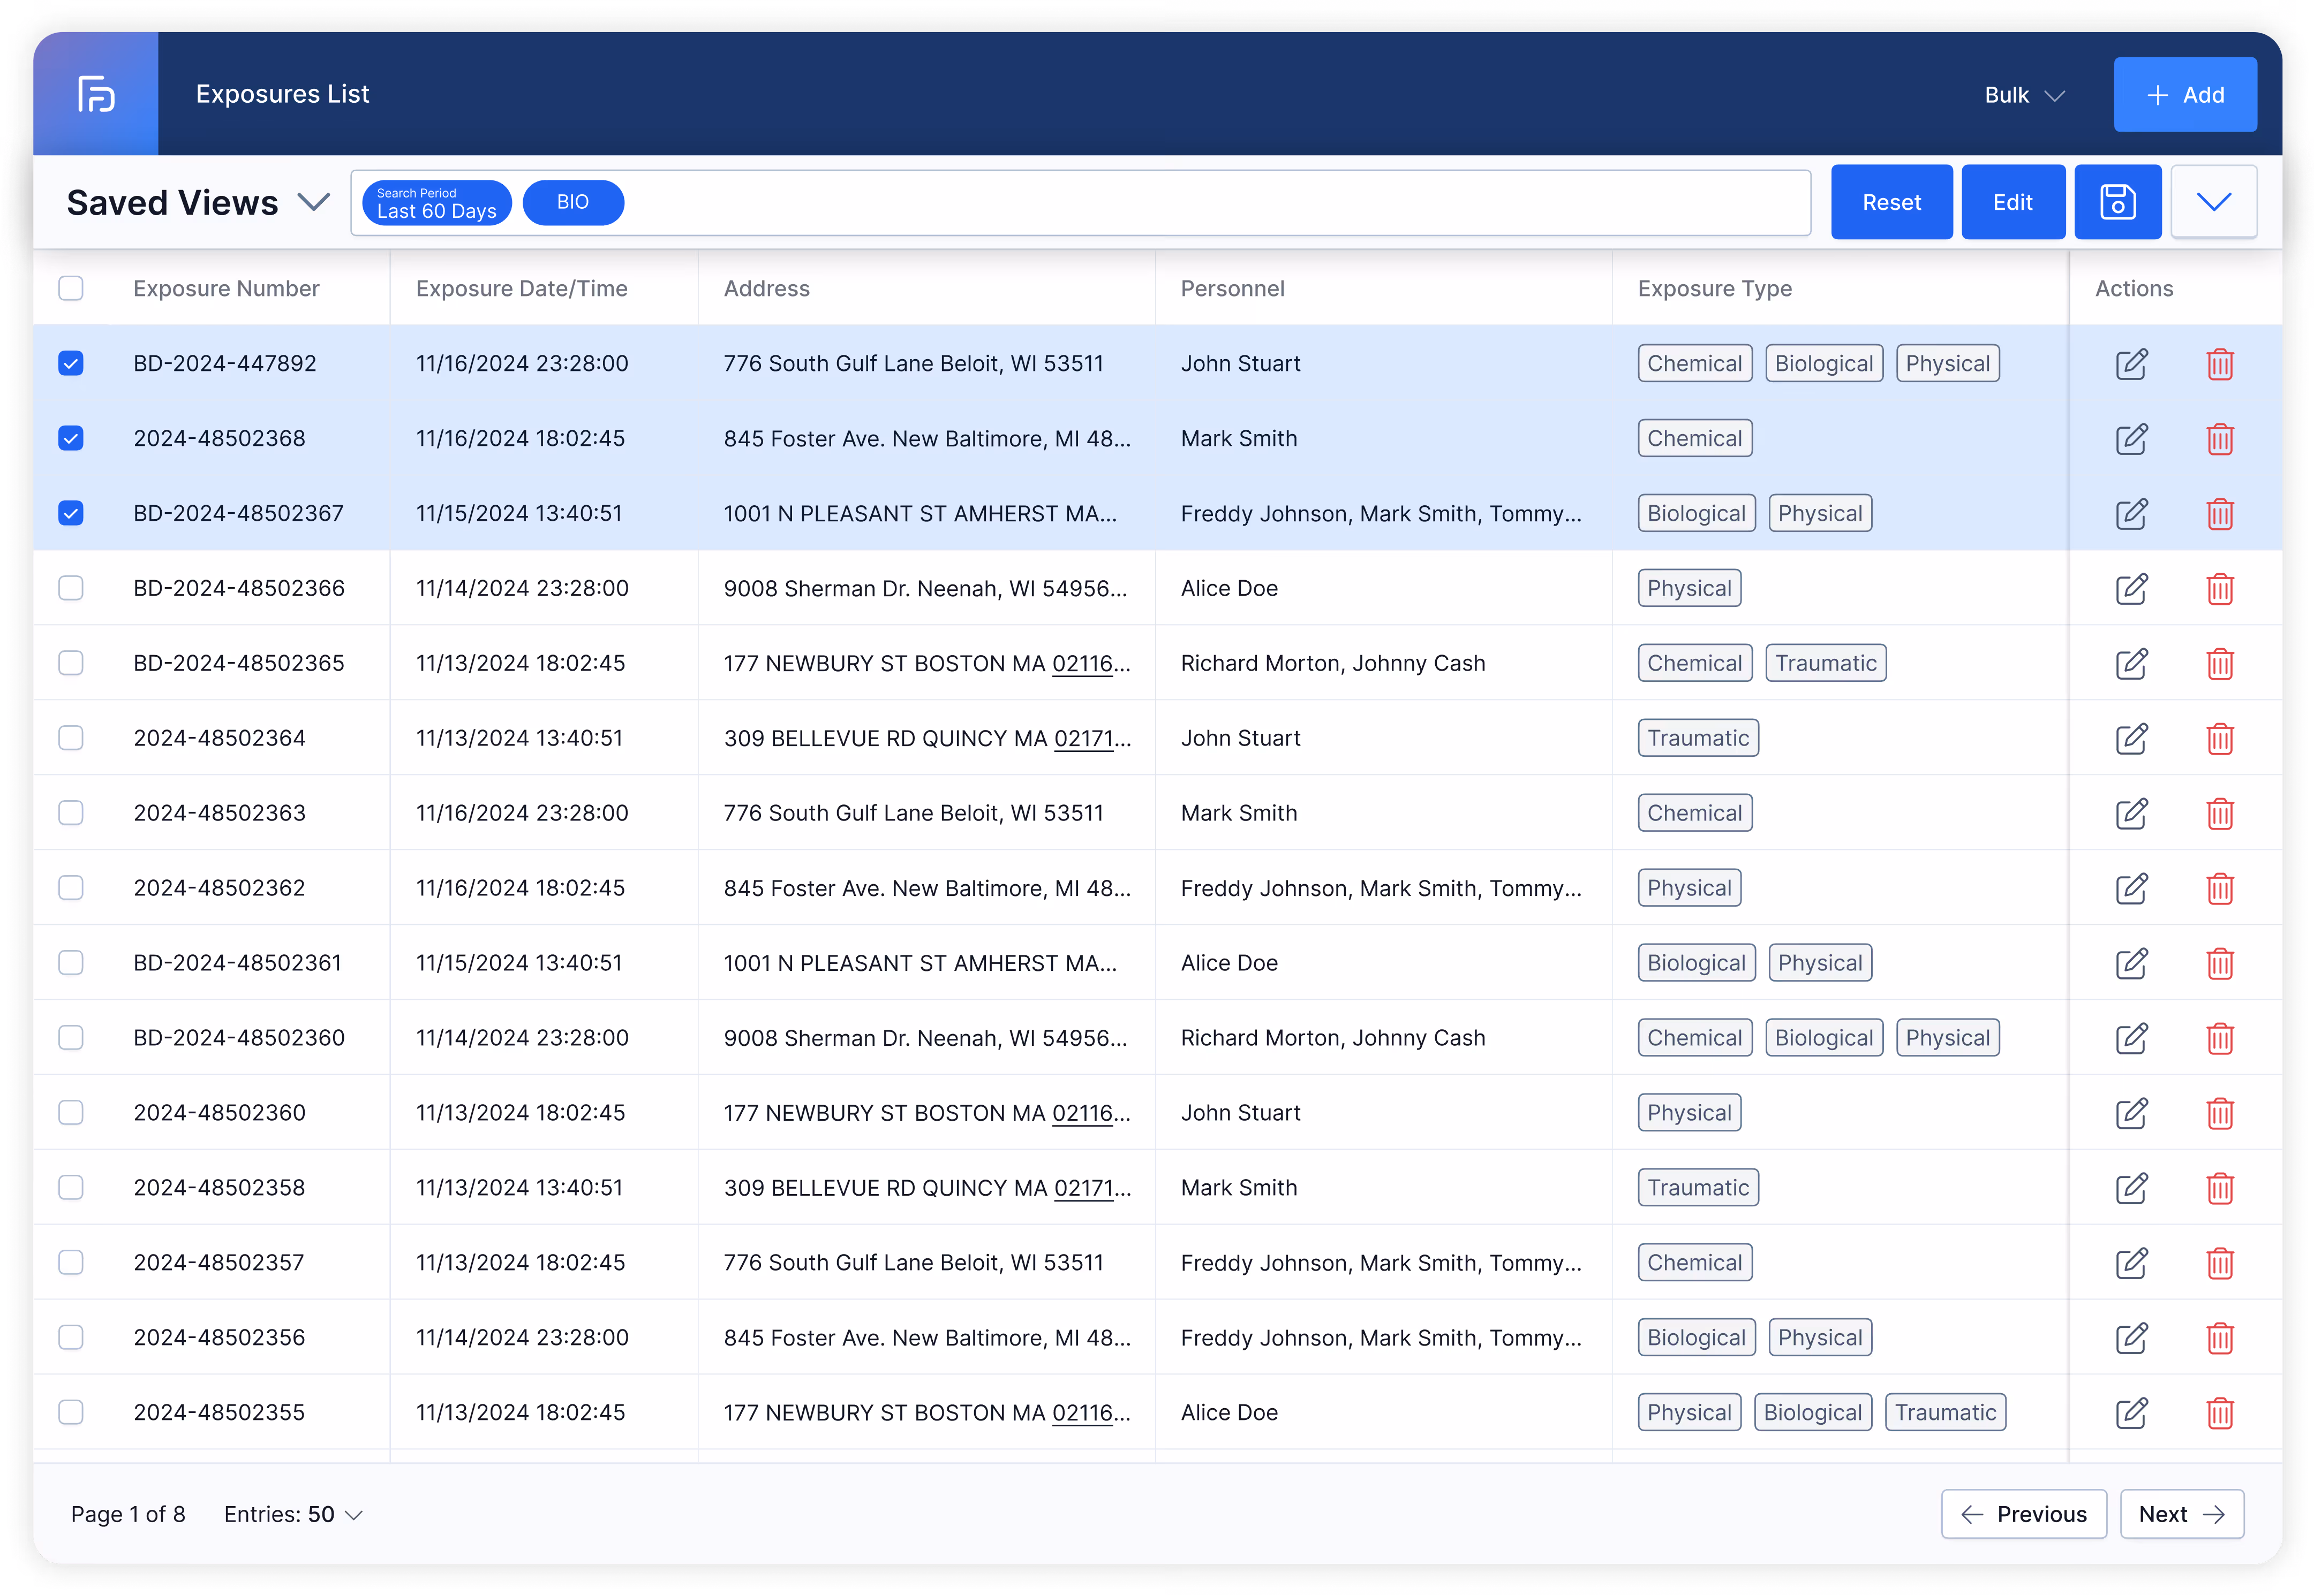Click edit icon for BD-2024-48502366 row
The image size is (2314, 1596).
(2131, 589)
